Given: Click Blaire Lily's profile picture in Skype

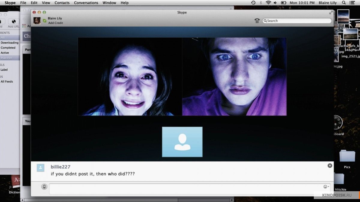Looking at the screenshot, I should (x=37, y=20).
